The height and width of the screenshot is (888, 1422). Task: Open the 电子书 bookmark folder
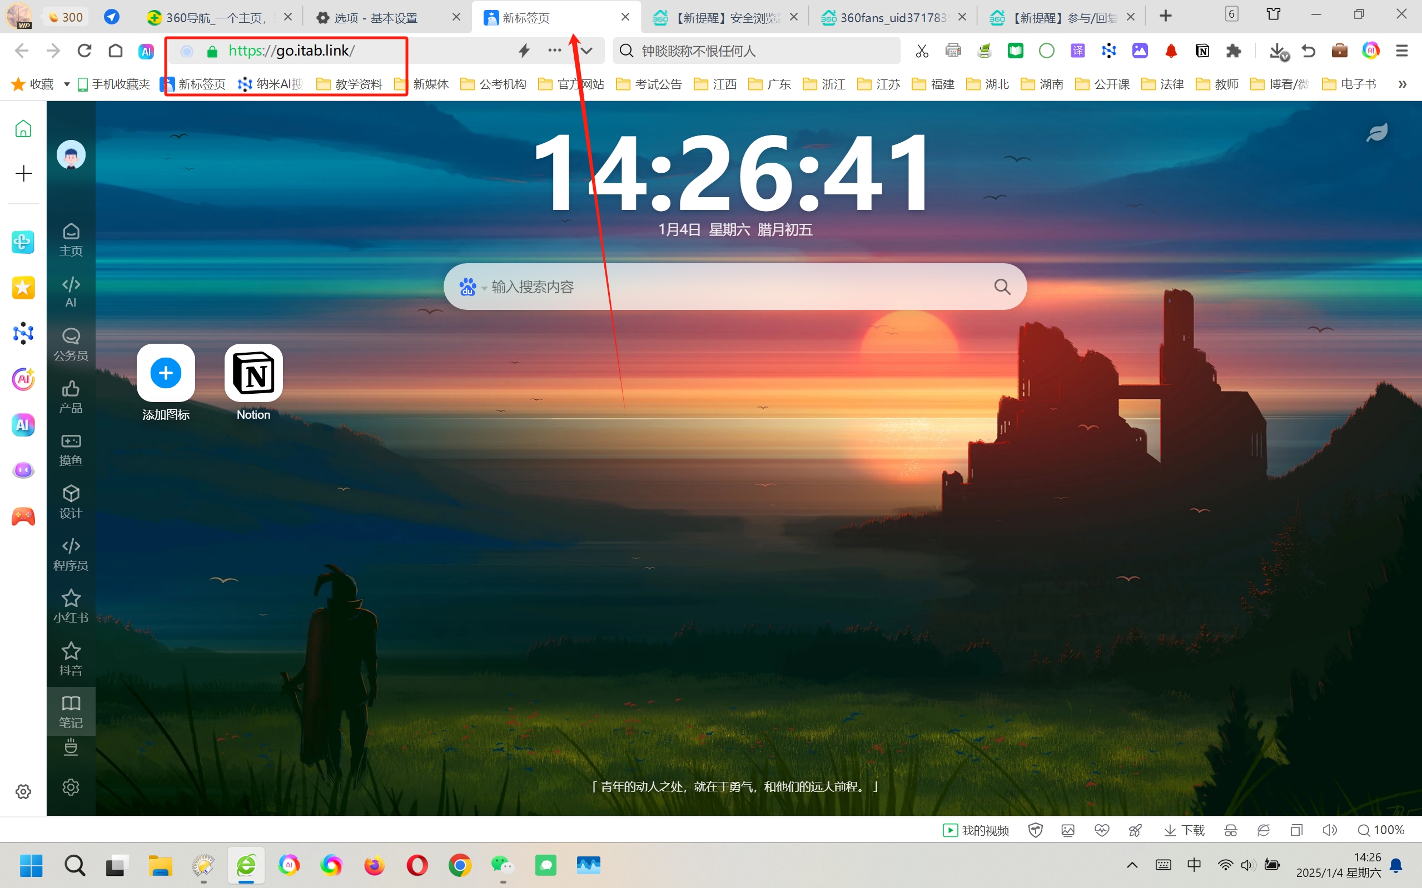tap(1349, 84)
